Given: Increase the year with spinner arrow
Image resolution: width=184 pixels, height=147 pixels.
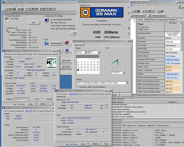Looking at the screenshot, I should point(99,51).
